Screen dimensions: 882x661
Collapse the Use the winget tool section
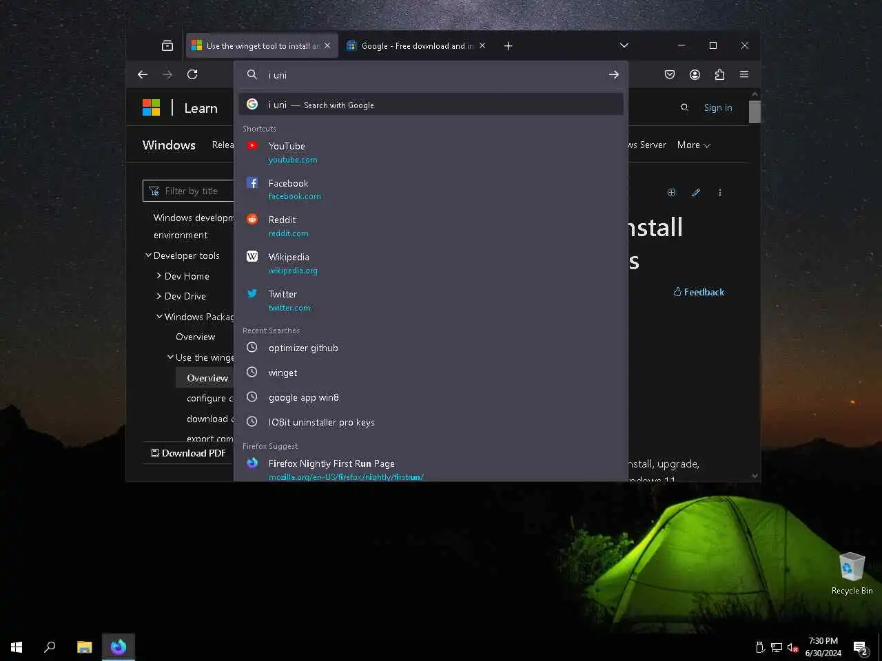tap(201, 357)
